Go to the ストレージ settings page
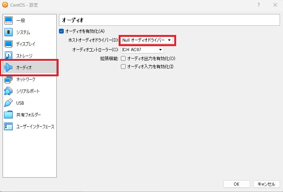This screenshot has width=283, height=192. click(x=24, y=56)
